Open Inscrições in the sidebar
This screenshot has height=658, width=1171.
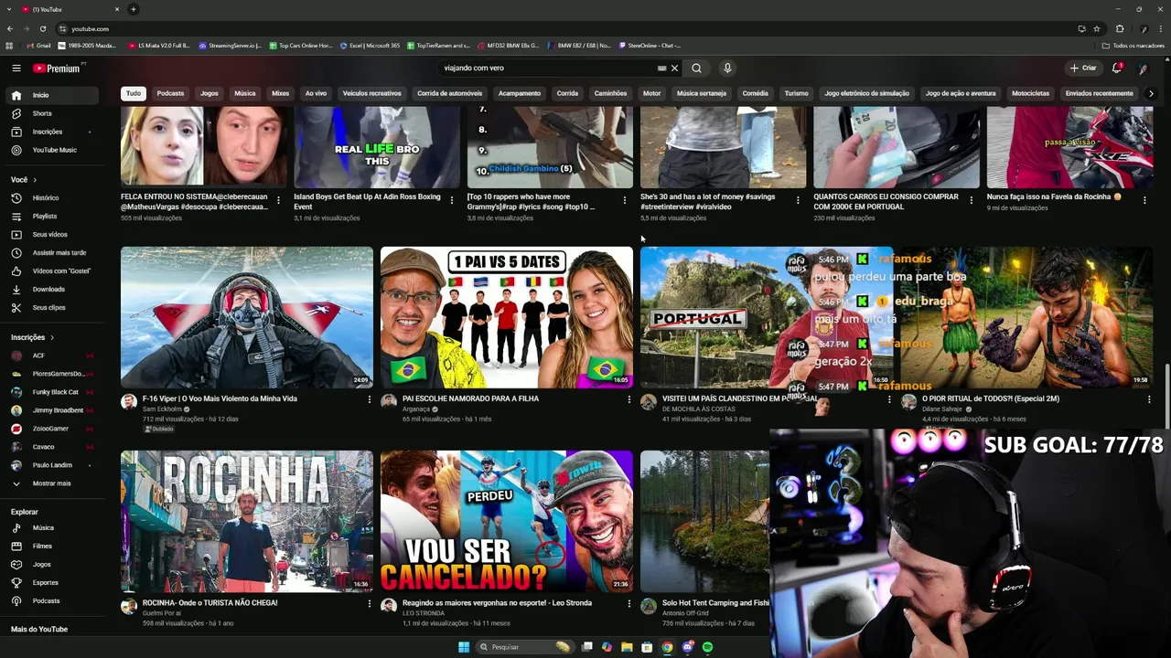[x=53, y=132]
